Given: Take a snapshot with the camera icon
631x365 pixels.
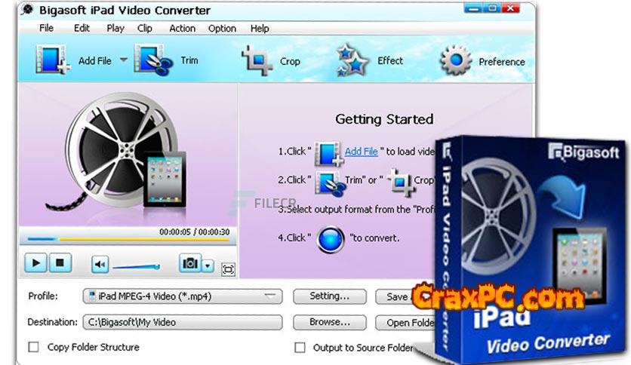Looking at the screenshot, I should (x=190, y=263).
